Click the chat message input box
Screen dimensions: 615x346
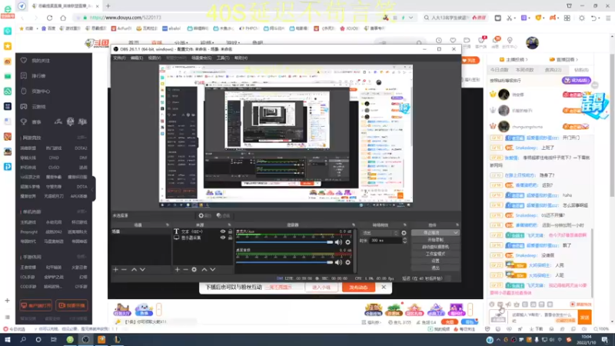[543, 317]
